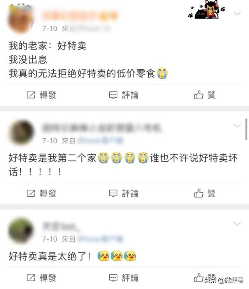Open the comment icon on the third post
Viewport: 249px width, 289px height.
(113, 278)
